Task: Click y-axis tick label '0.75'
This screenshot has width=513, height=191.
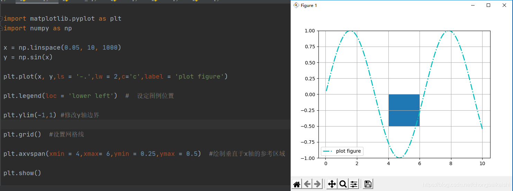Action: (309, 47)
